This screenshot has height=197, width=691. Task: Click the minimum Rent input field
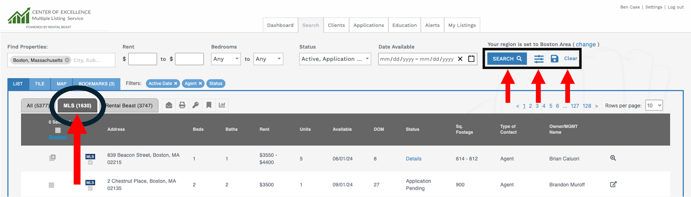pos(143,59)
